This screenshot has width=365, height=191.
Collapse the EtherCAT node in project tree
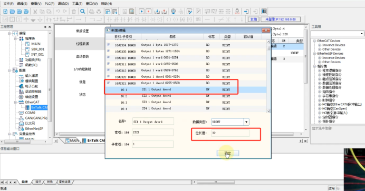tap(15, 102)
